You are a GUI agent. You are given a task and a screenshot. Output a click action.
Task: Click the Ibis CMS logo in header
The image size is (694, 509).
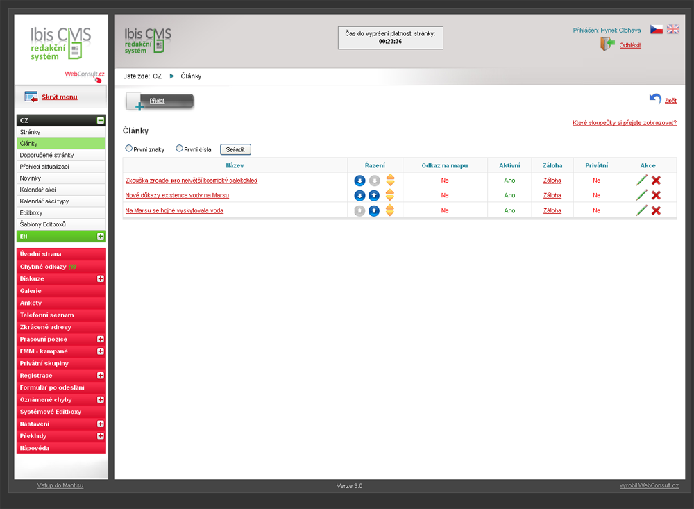click(x=147, y=40)
